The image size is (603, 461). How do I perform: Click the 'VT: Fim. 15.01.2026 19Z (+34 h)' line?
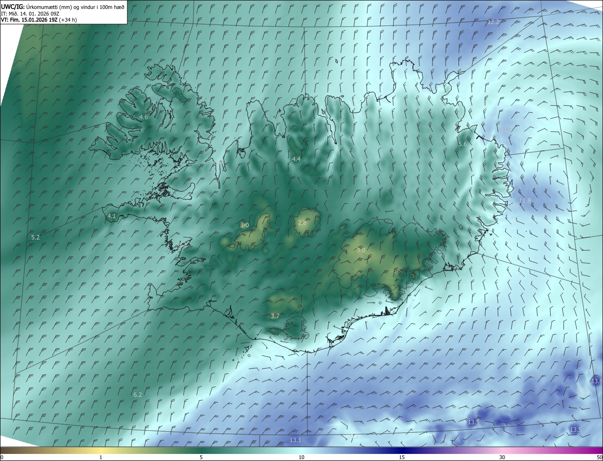tap(39, 20)
